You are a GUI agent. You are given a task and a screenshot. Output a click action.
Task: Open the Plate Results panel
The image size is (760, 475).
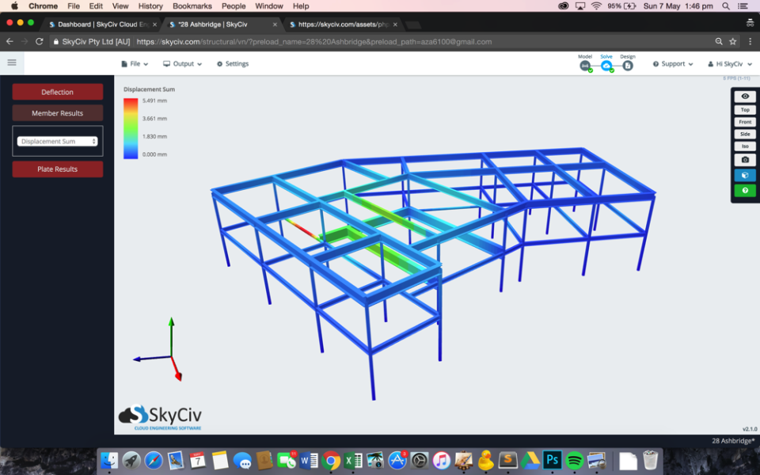[57, 168]
